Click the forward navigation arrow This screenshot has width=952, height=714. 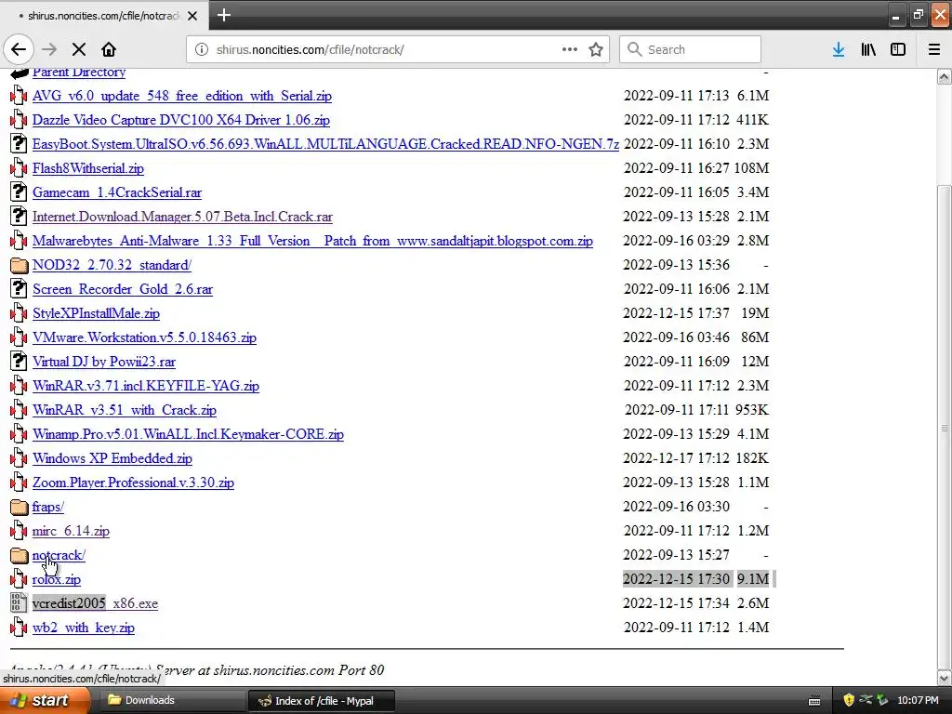click(x=49, y=49)
